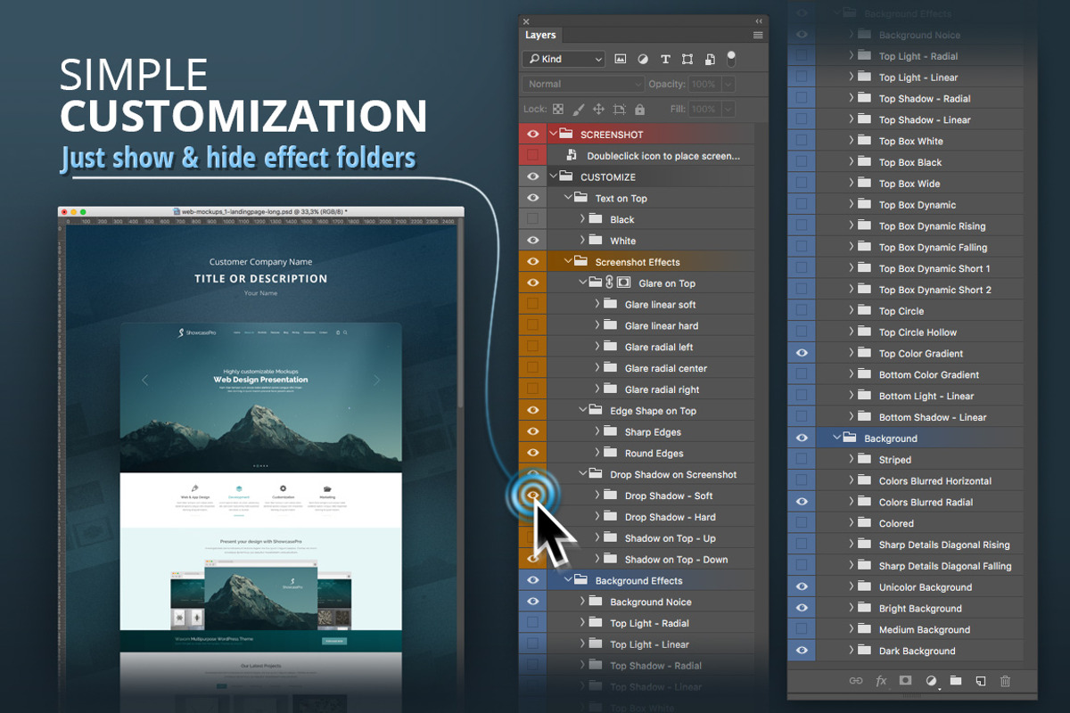1070x713 pixels.
Task: Create a new group with the folder button
Action: pos(956,681)
